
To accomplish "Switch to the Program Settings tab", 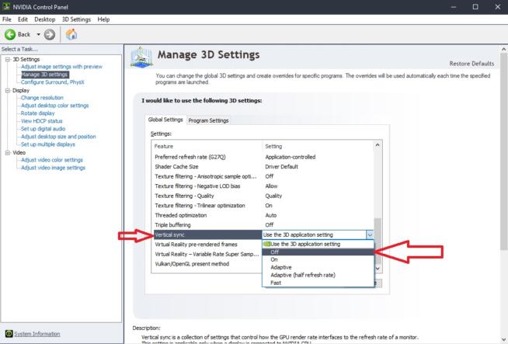I will tap(208, 120).
